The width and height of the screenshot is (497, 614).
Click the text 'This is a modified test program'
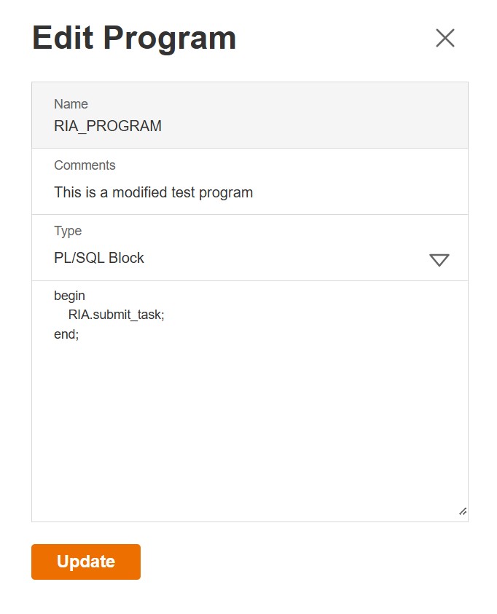(x=153, y=193)
